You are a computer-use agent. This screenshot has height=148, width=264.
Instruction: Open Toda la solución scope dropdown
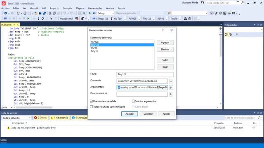[x=30, y=118]
